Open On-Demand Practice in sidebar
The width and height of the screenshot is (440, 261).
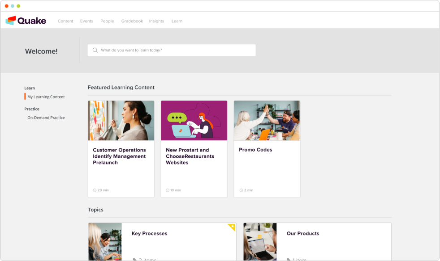(46, 118)
